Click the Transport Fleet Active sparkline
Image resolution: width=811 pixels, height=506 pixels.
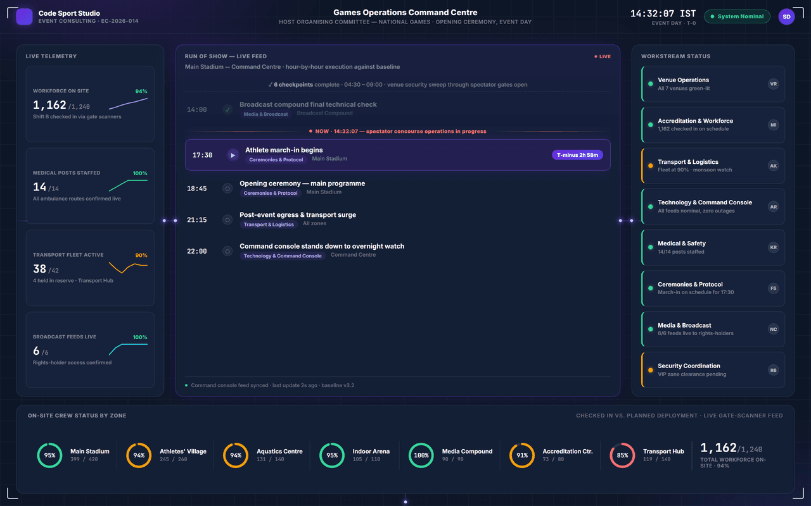pyautogui.click(x=128, y=267)
